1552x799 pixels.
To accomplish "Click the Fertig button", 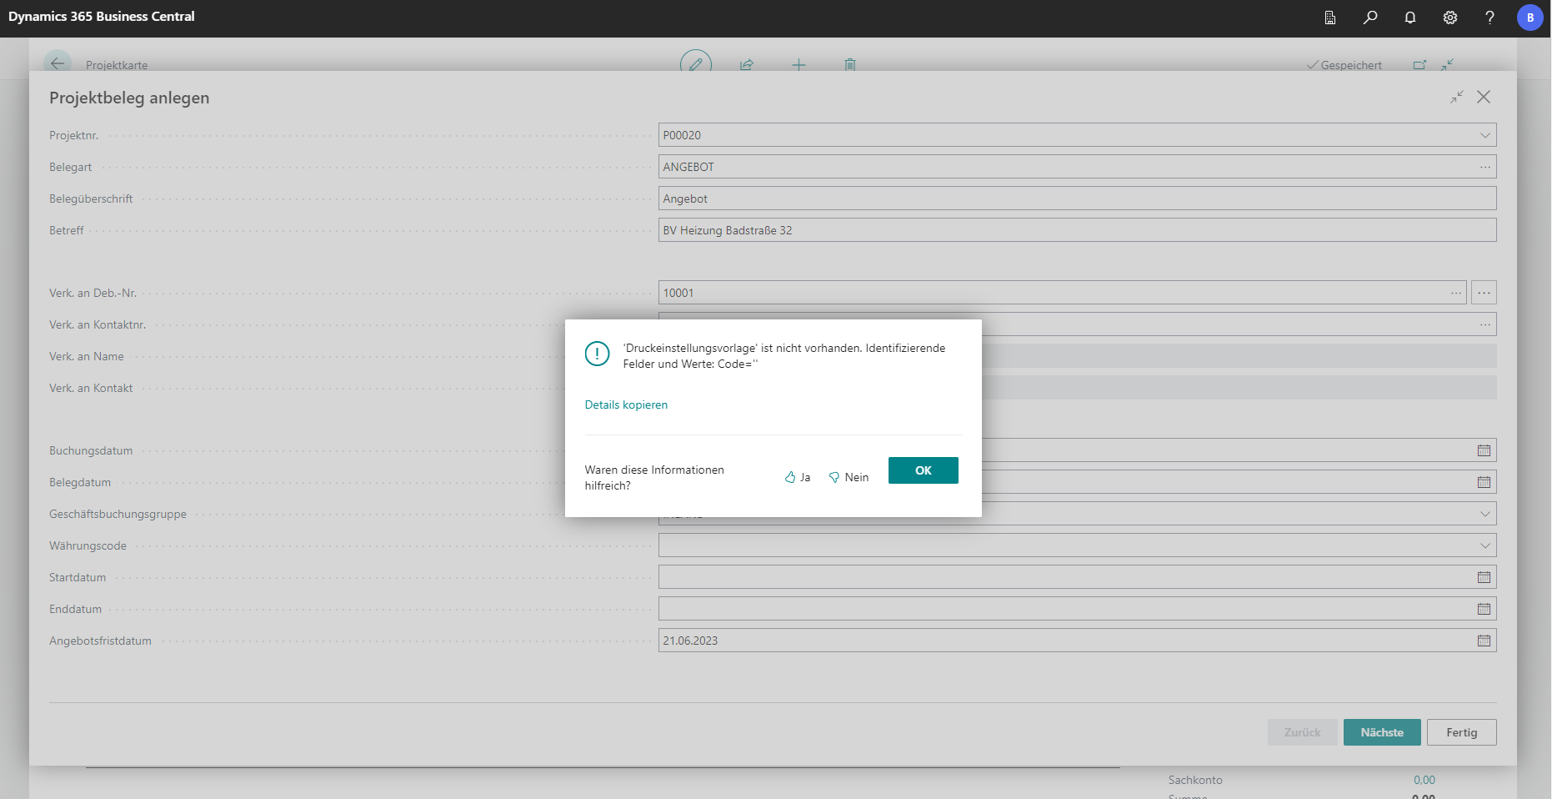I will point(1461,732).
